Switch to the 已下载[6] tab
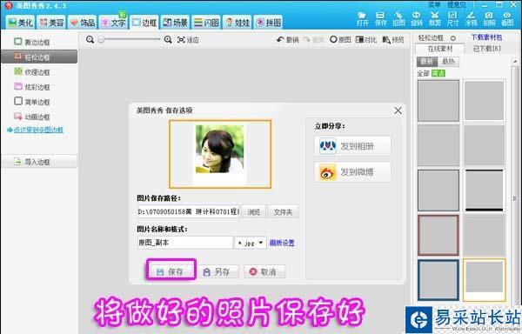The width and height of the screenshot is (522, 334). (x=486, y=49)
